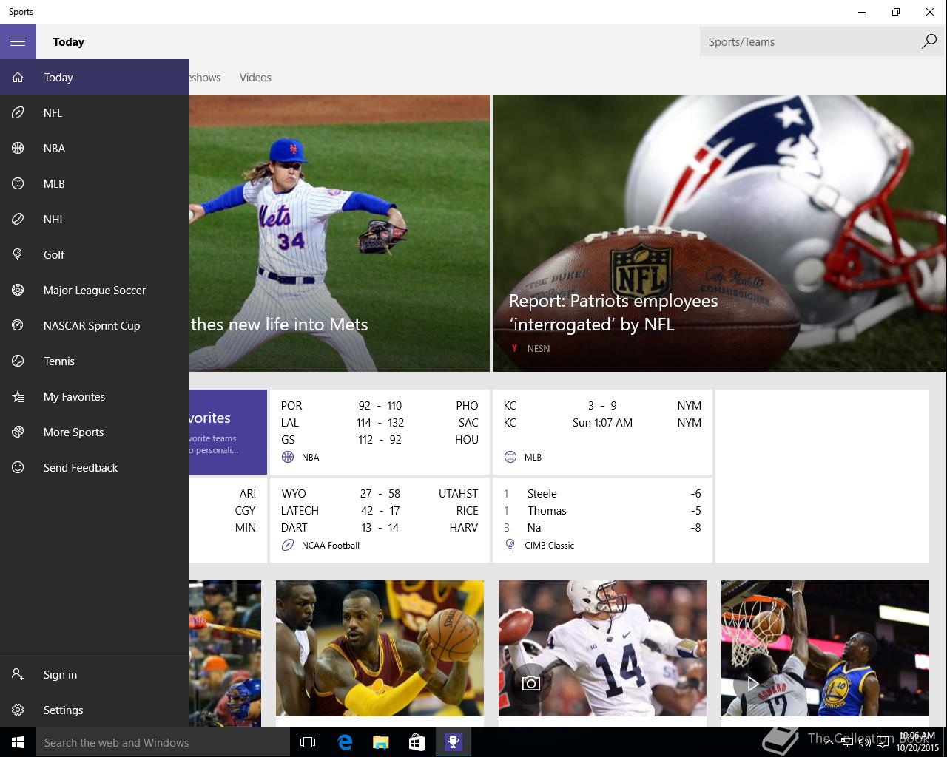Click the Sports trophy icon in the taskbar

point(454,742)
